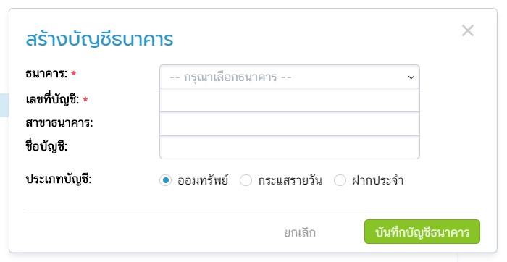Click the เลขที่บัญชี: field label
Screen dimensions: 507x262
coord(52,99)
